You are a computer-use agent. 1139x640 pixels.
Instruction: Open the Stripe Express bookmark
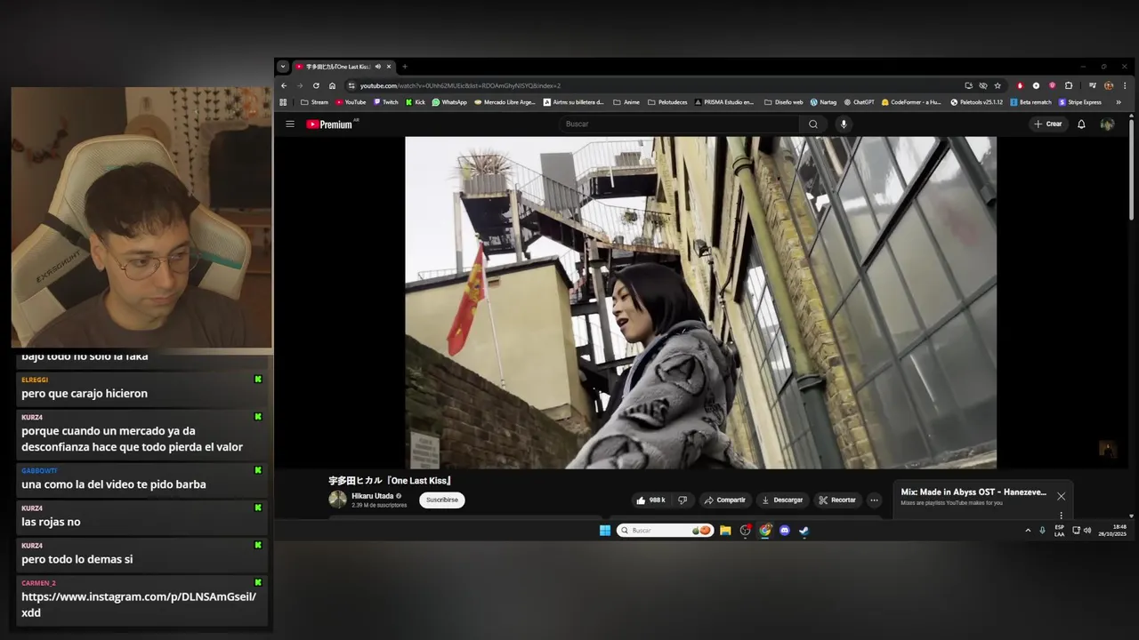(1079, 102)
